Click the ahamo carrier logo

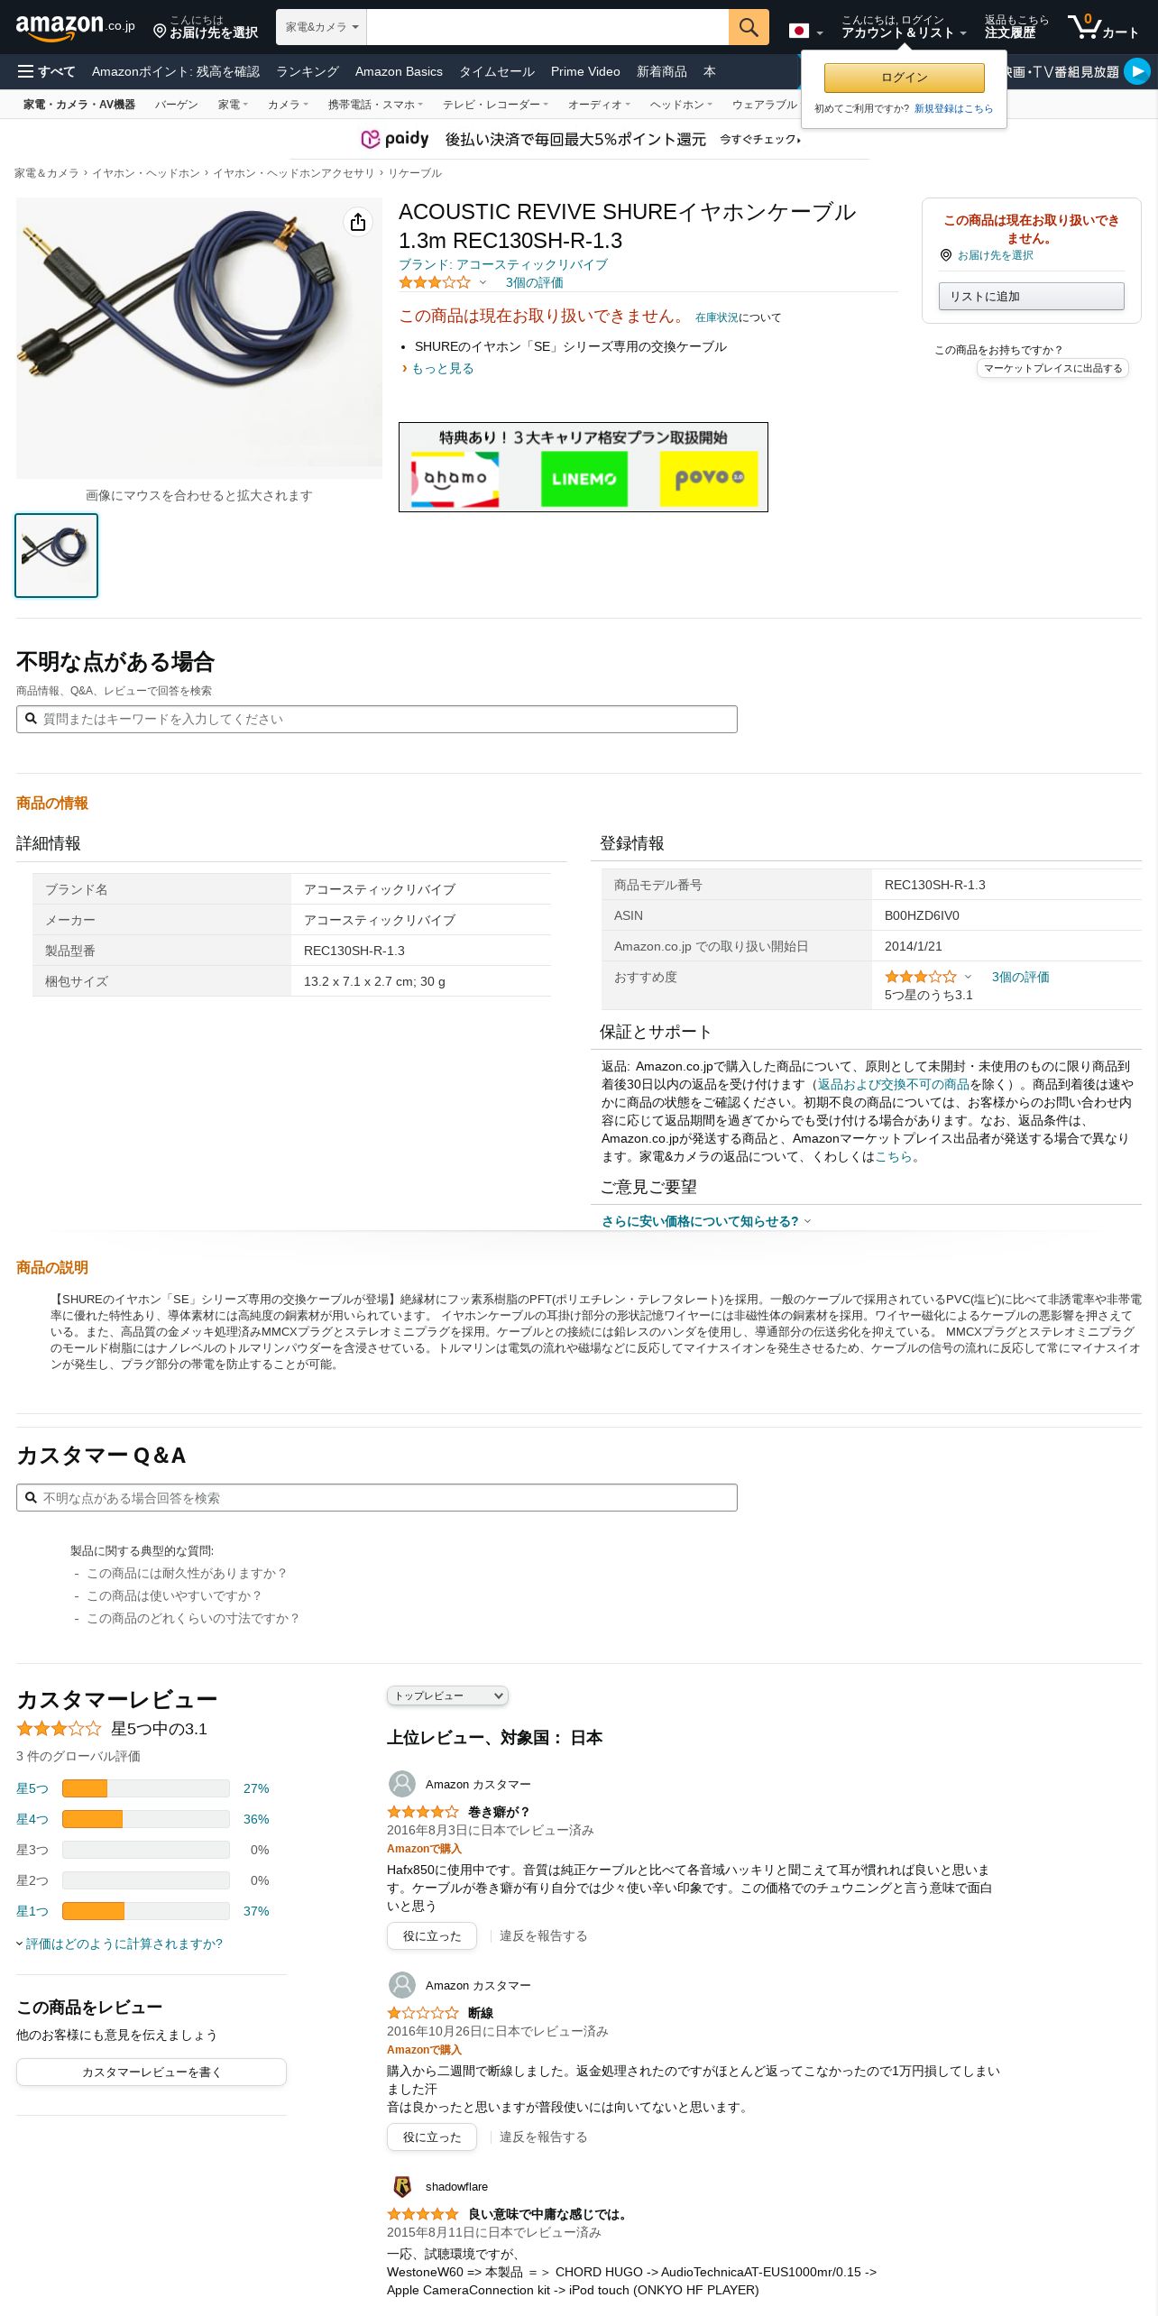click(x=455, y=478)
